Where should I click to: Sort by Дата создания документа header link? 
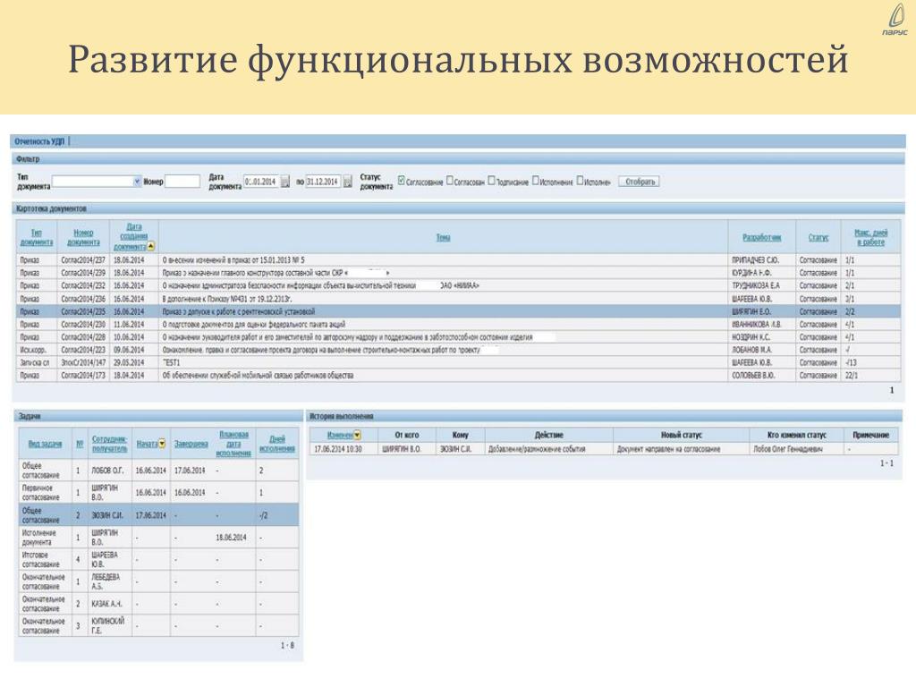(131, 236)
